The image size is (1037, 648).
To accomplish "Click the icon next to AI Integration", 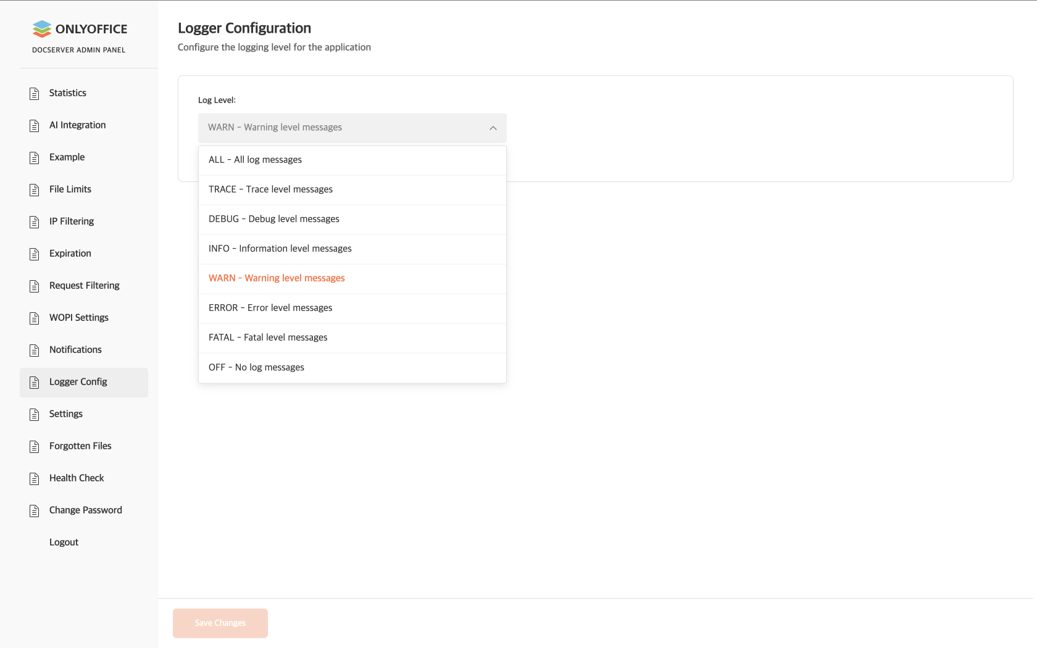I will (35, 125).
